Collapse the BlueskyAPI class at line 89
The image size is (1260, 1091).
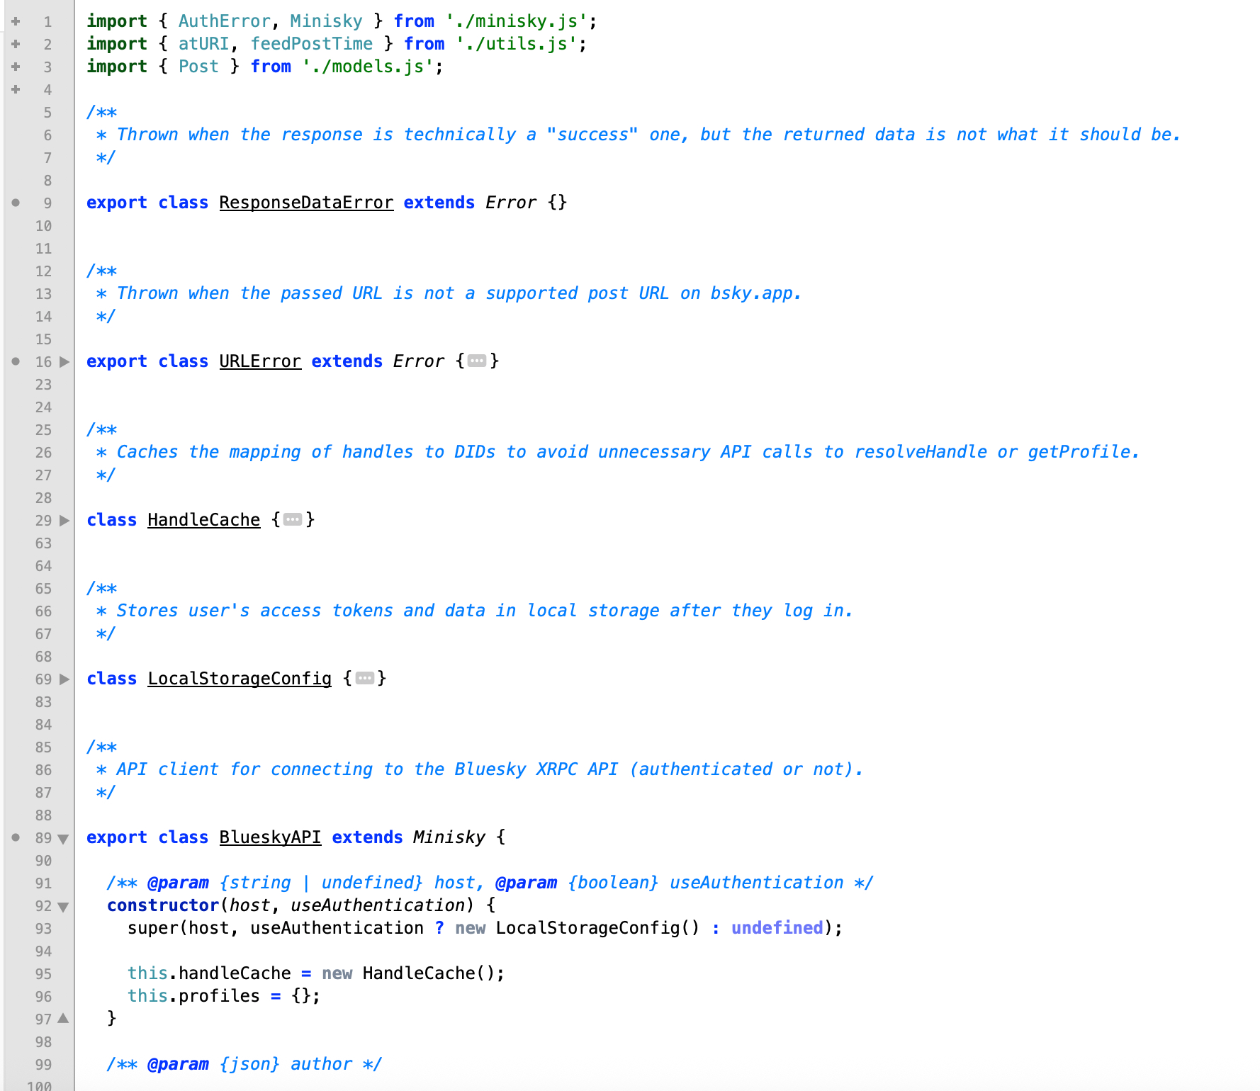click(x=63, y=839)
